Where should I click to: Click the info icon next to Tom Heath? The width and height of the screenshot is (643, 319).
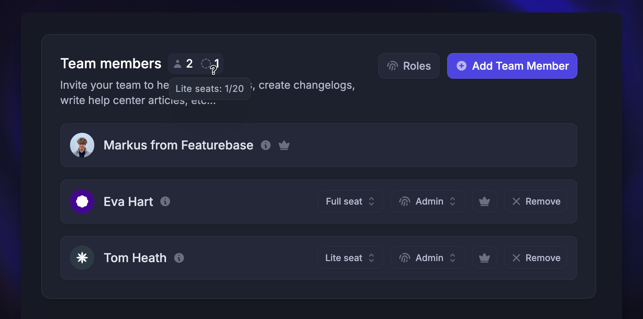pos(179,258)
